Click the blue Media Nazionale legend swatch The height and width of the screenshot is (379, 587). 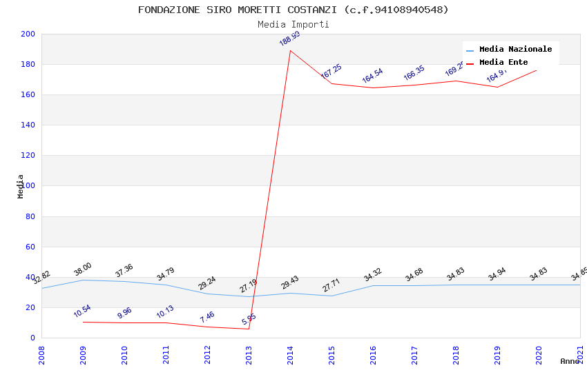pyautogui.click(x=470, y=50)
